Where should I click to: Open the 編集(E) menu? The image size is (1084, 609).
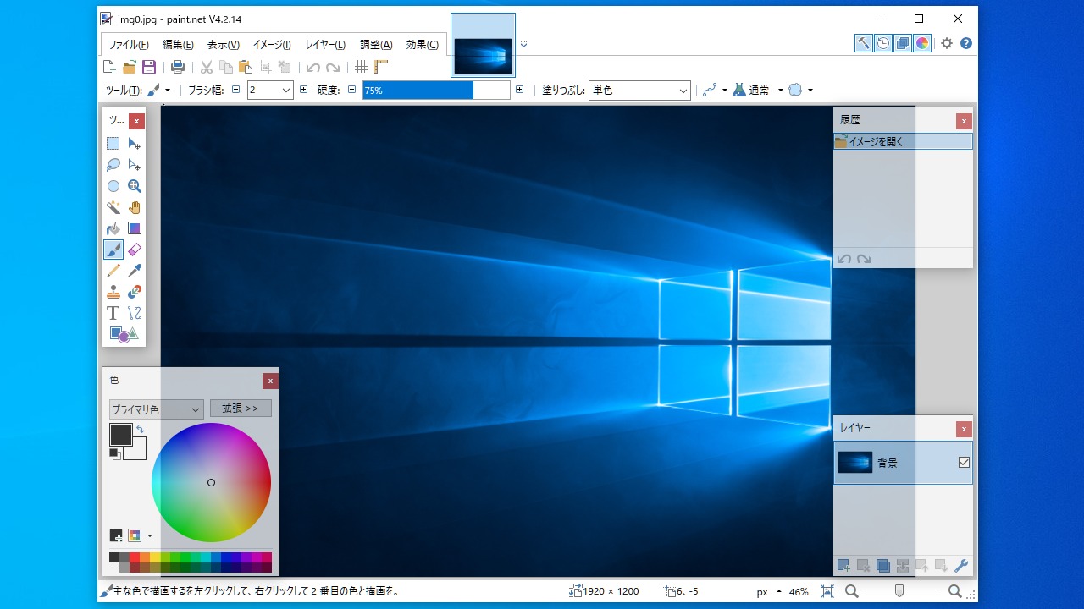coord(178,45)
